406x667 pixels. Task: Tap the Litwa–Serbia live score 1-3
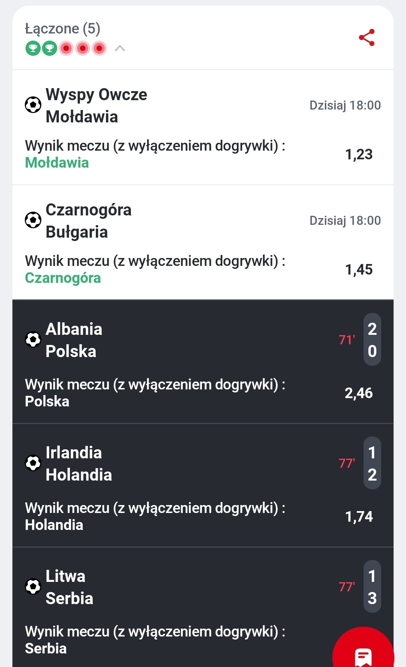372,587
